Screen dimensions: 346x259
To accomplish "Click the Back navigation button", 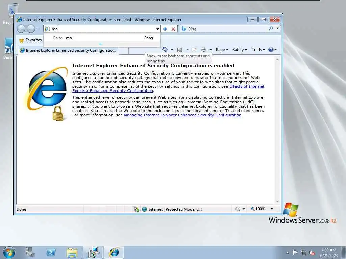I will point(21,29).
